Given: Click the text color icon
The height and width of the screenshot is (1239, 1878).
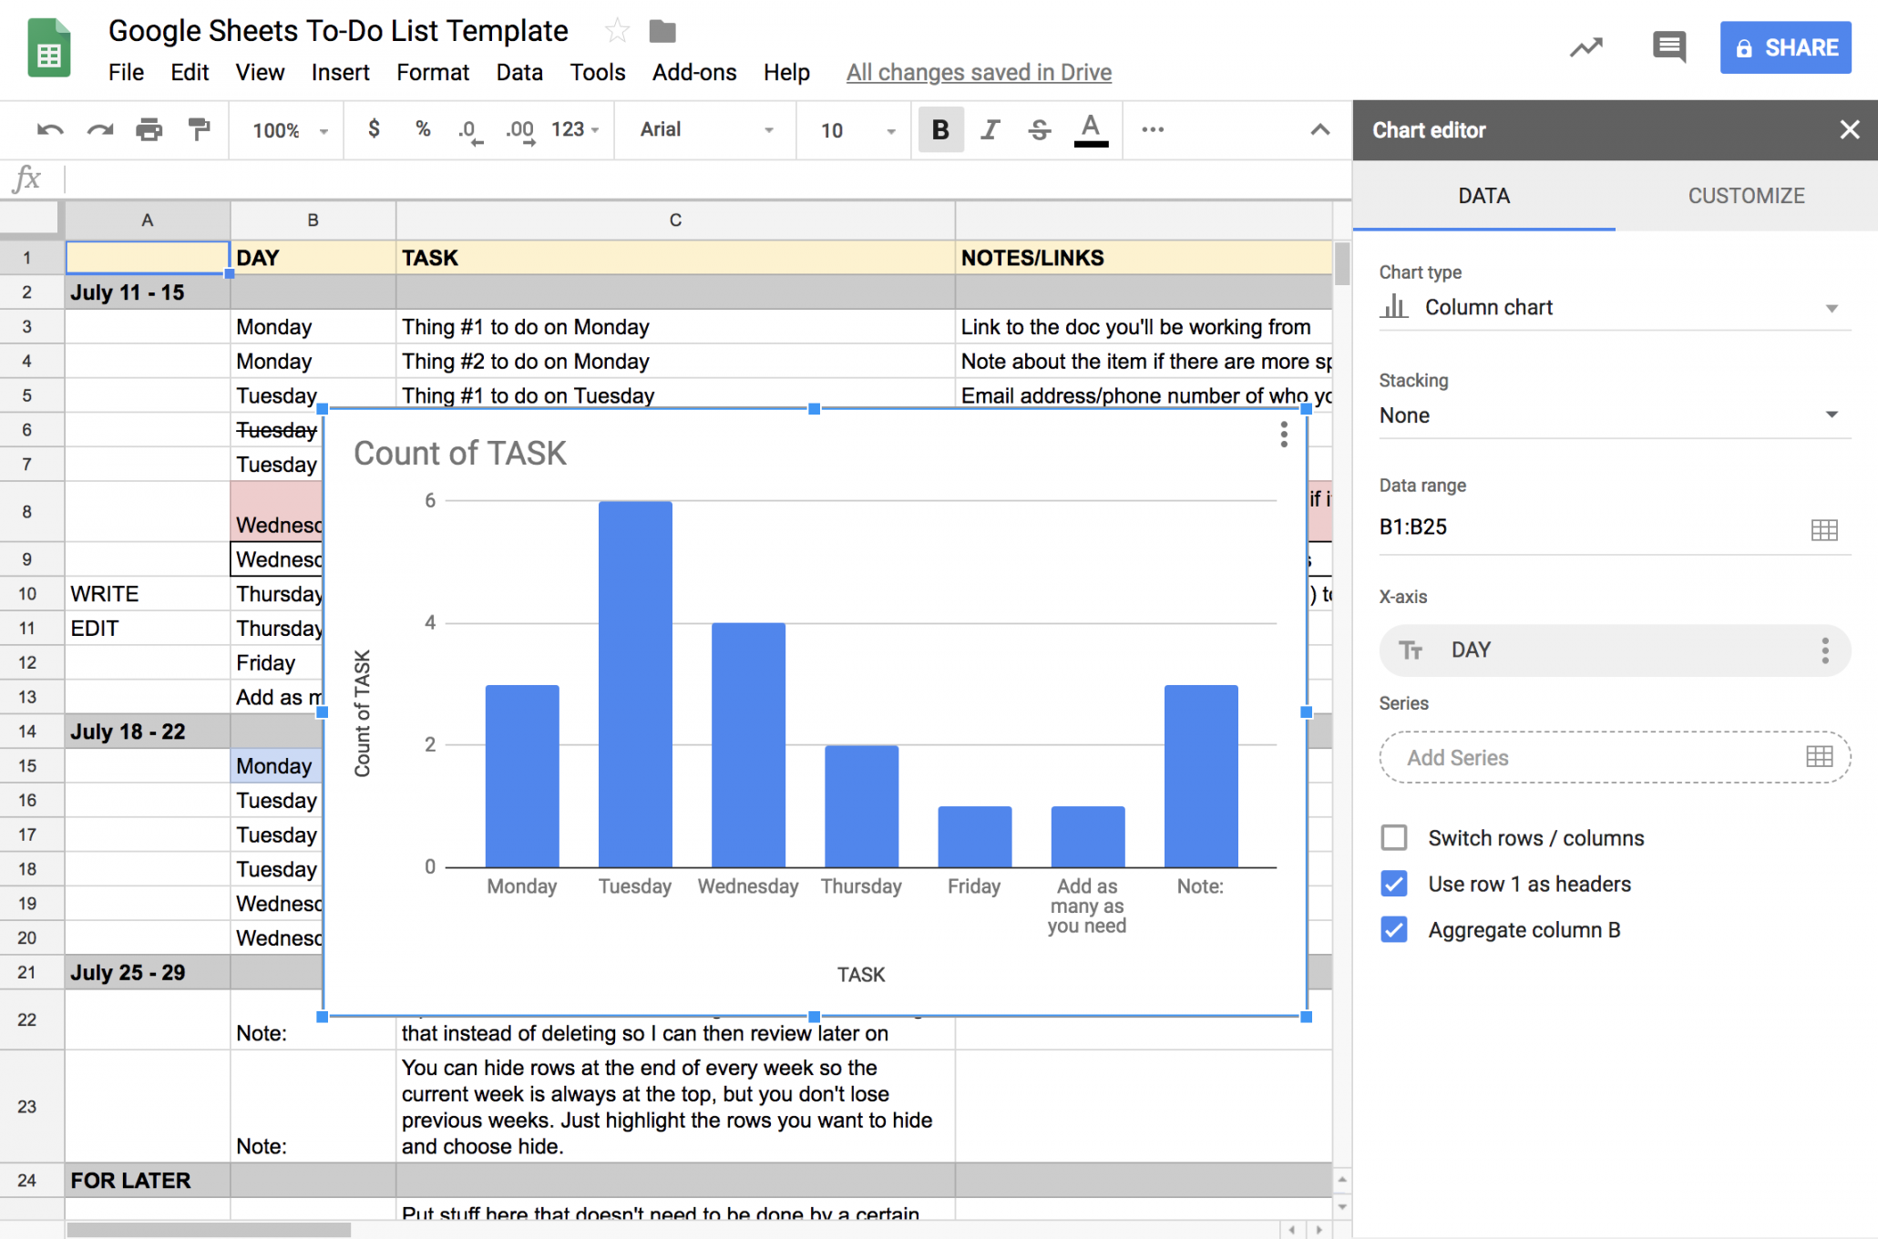Looking at the screenshot, I should (1090, 128).
